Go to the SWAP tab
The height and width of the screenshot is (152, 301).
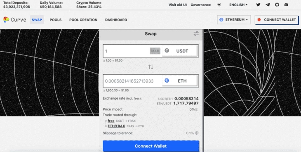tap(37, 20)
